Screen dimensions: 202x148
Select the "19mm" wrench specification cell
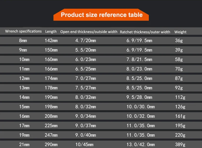[x=24, y=135]
